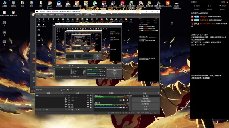The width and height of the screenshot is (229, 128).
Task: Add a new scene with plus button
Action: 37,110
